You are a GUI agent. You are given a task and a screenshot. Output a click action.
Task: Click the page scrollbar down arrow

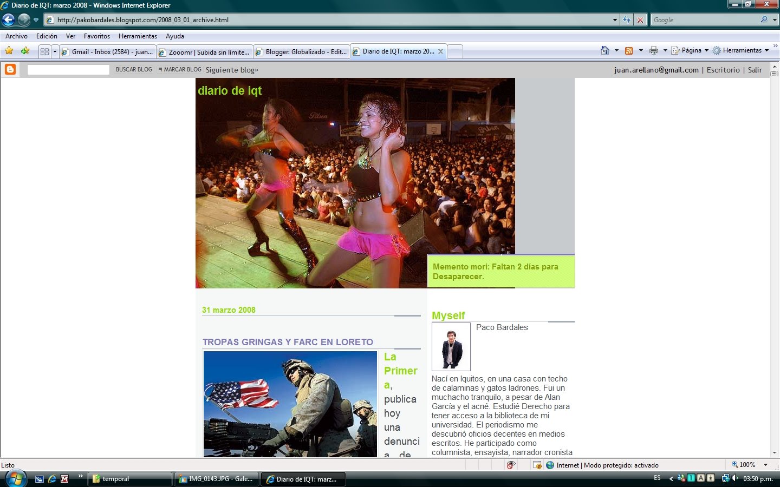tap(775, 453)
